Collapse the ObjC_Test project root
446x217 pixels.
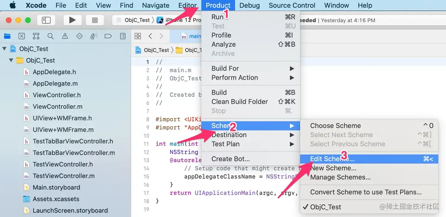click(x=4, y=49)
